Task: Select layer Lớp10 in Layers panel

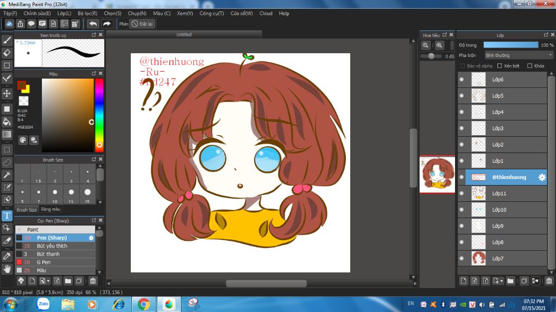Action: (x=502, y=210)
